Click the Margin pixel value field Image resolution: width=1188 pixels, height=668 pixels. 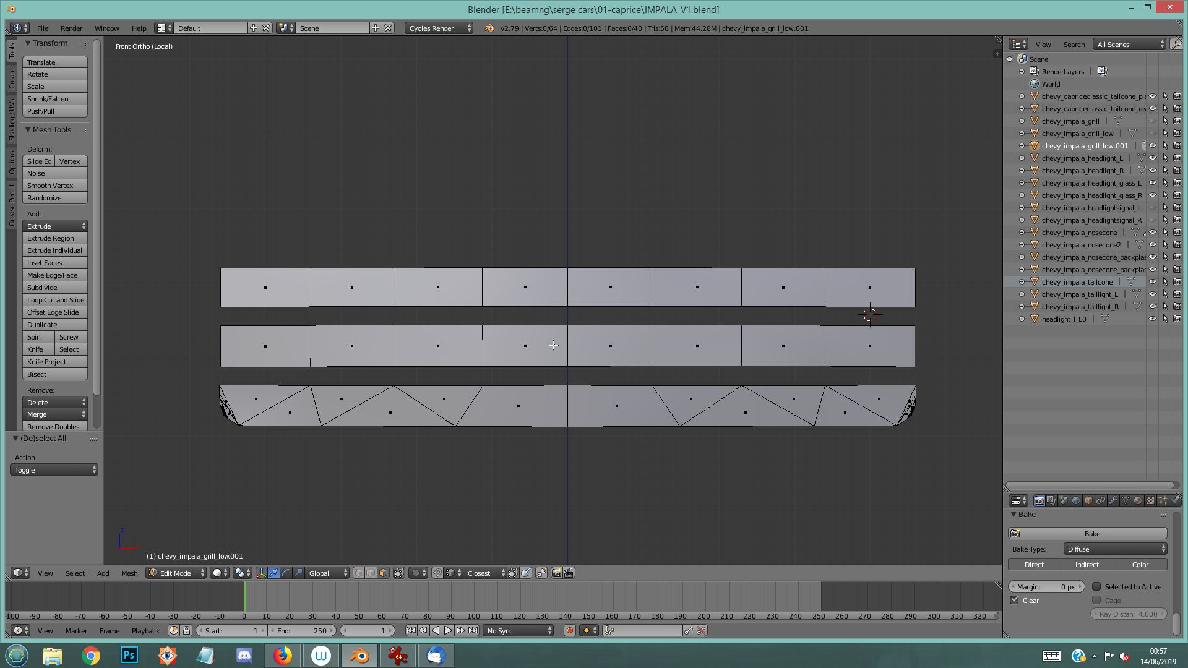pos(1046,586)
